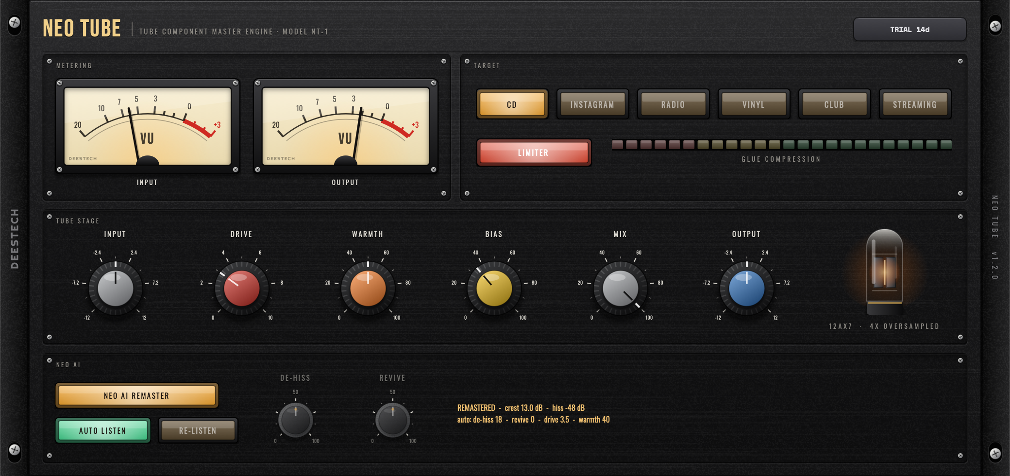The width and height of the screenshot is (1010, 476).
Task: Click the Neo AI Remaster button
Action: [137, 395]
